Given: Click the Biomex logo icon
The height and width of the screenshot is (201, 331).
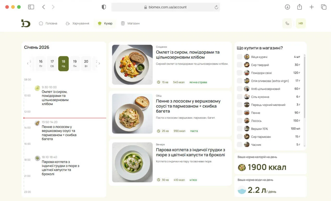Looking at the screenshot, I should coord(26,23).
